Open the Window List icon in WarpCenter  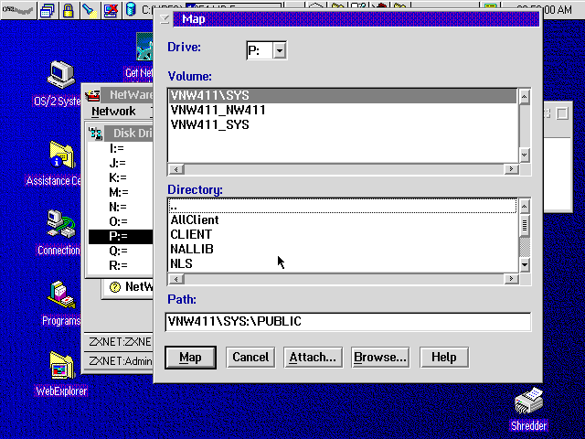48,10
